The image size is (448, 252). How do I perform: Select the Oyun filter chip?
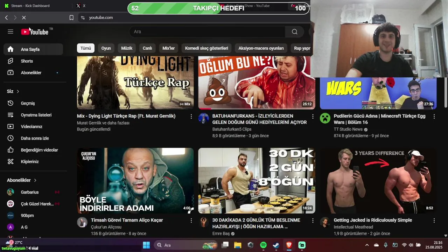[x=106, y=48]
